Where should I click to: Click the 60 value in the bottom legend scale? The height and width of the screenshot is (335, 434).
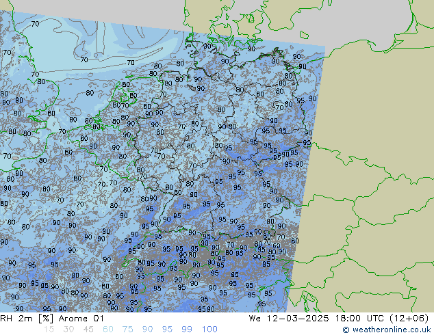tap(108, 330)
